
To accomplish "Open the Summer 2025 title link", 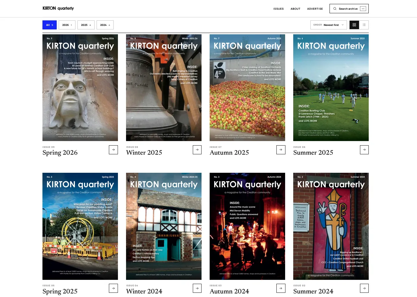I will (313, 153).
